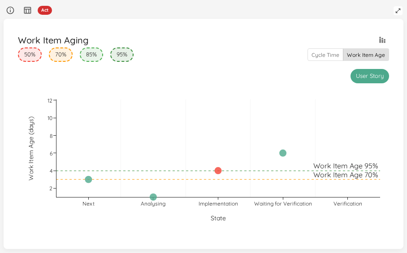
Task: Open the info icon at top left
Action: point(10,10)
